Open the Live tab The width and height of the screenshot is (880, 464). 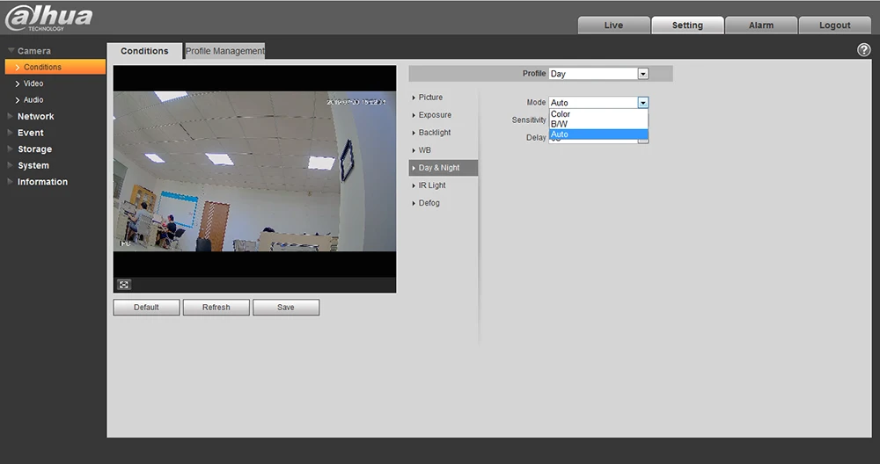[613, 25]
